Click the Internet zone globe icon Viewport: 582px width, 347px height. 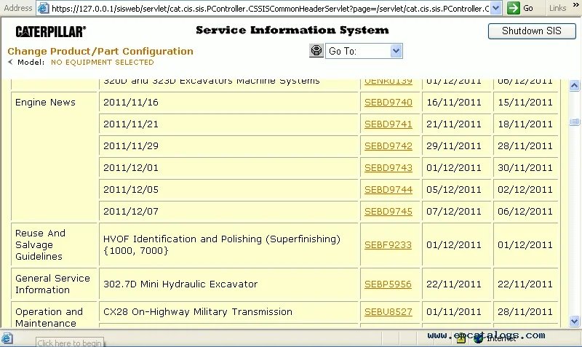tap(478, 338)
